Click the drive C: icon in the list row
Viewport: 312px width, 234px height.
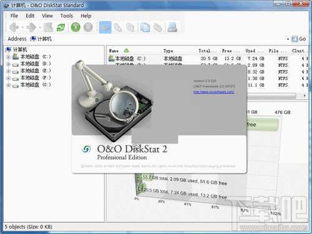point(111,59)
